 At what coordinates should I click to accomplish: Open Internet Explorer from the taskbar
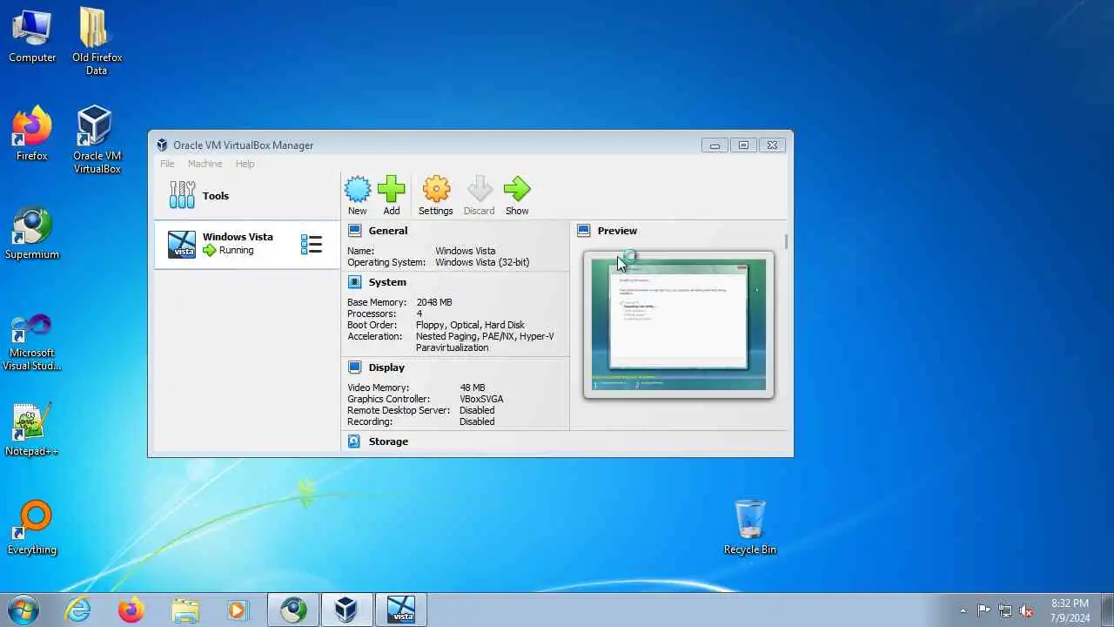(x=78, y=610)
